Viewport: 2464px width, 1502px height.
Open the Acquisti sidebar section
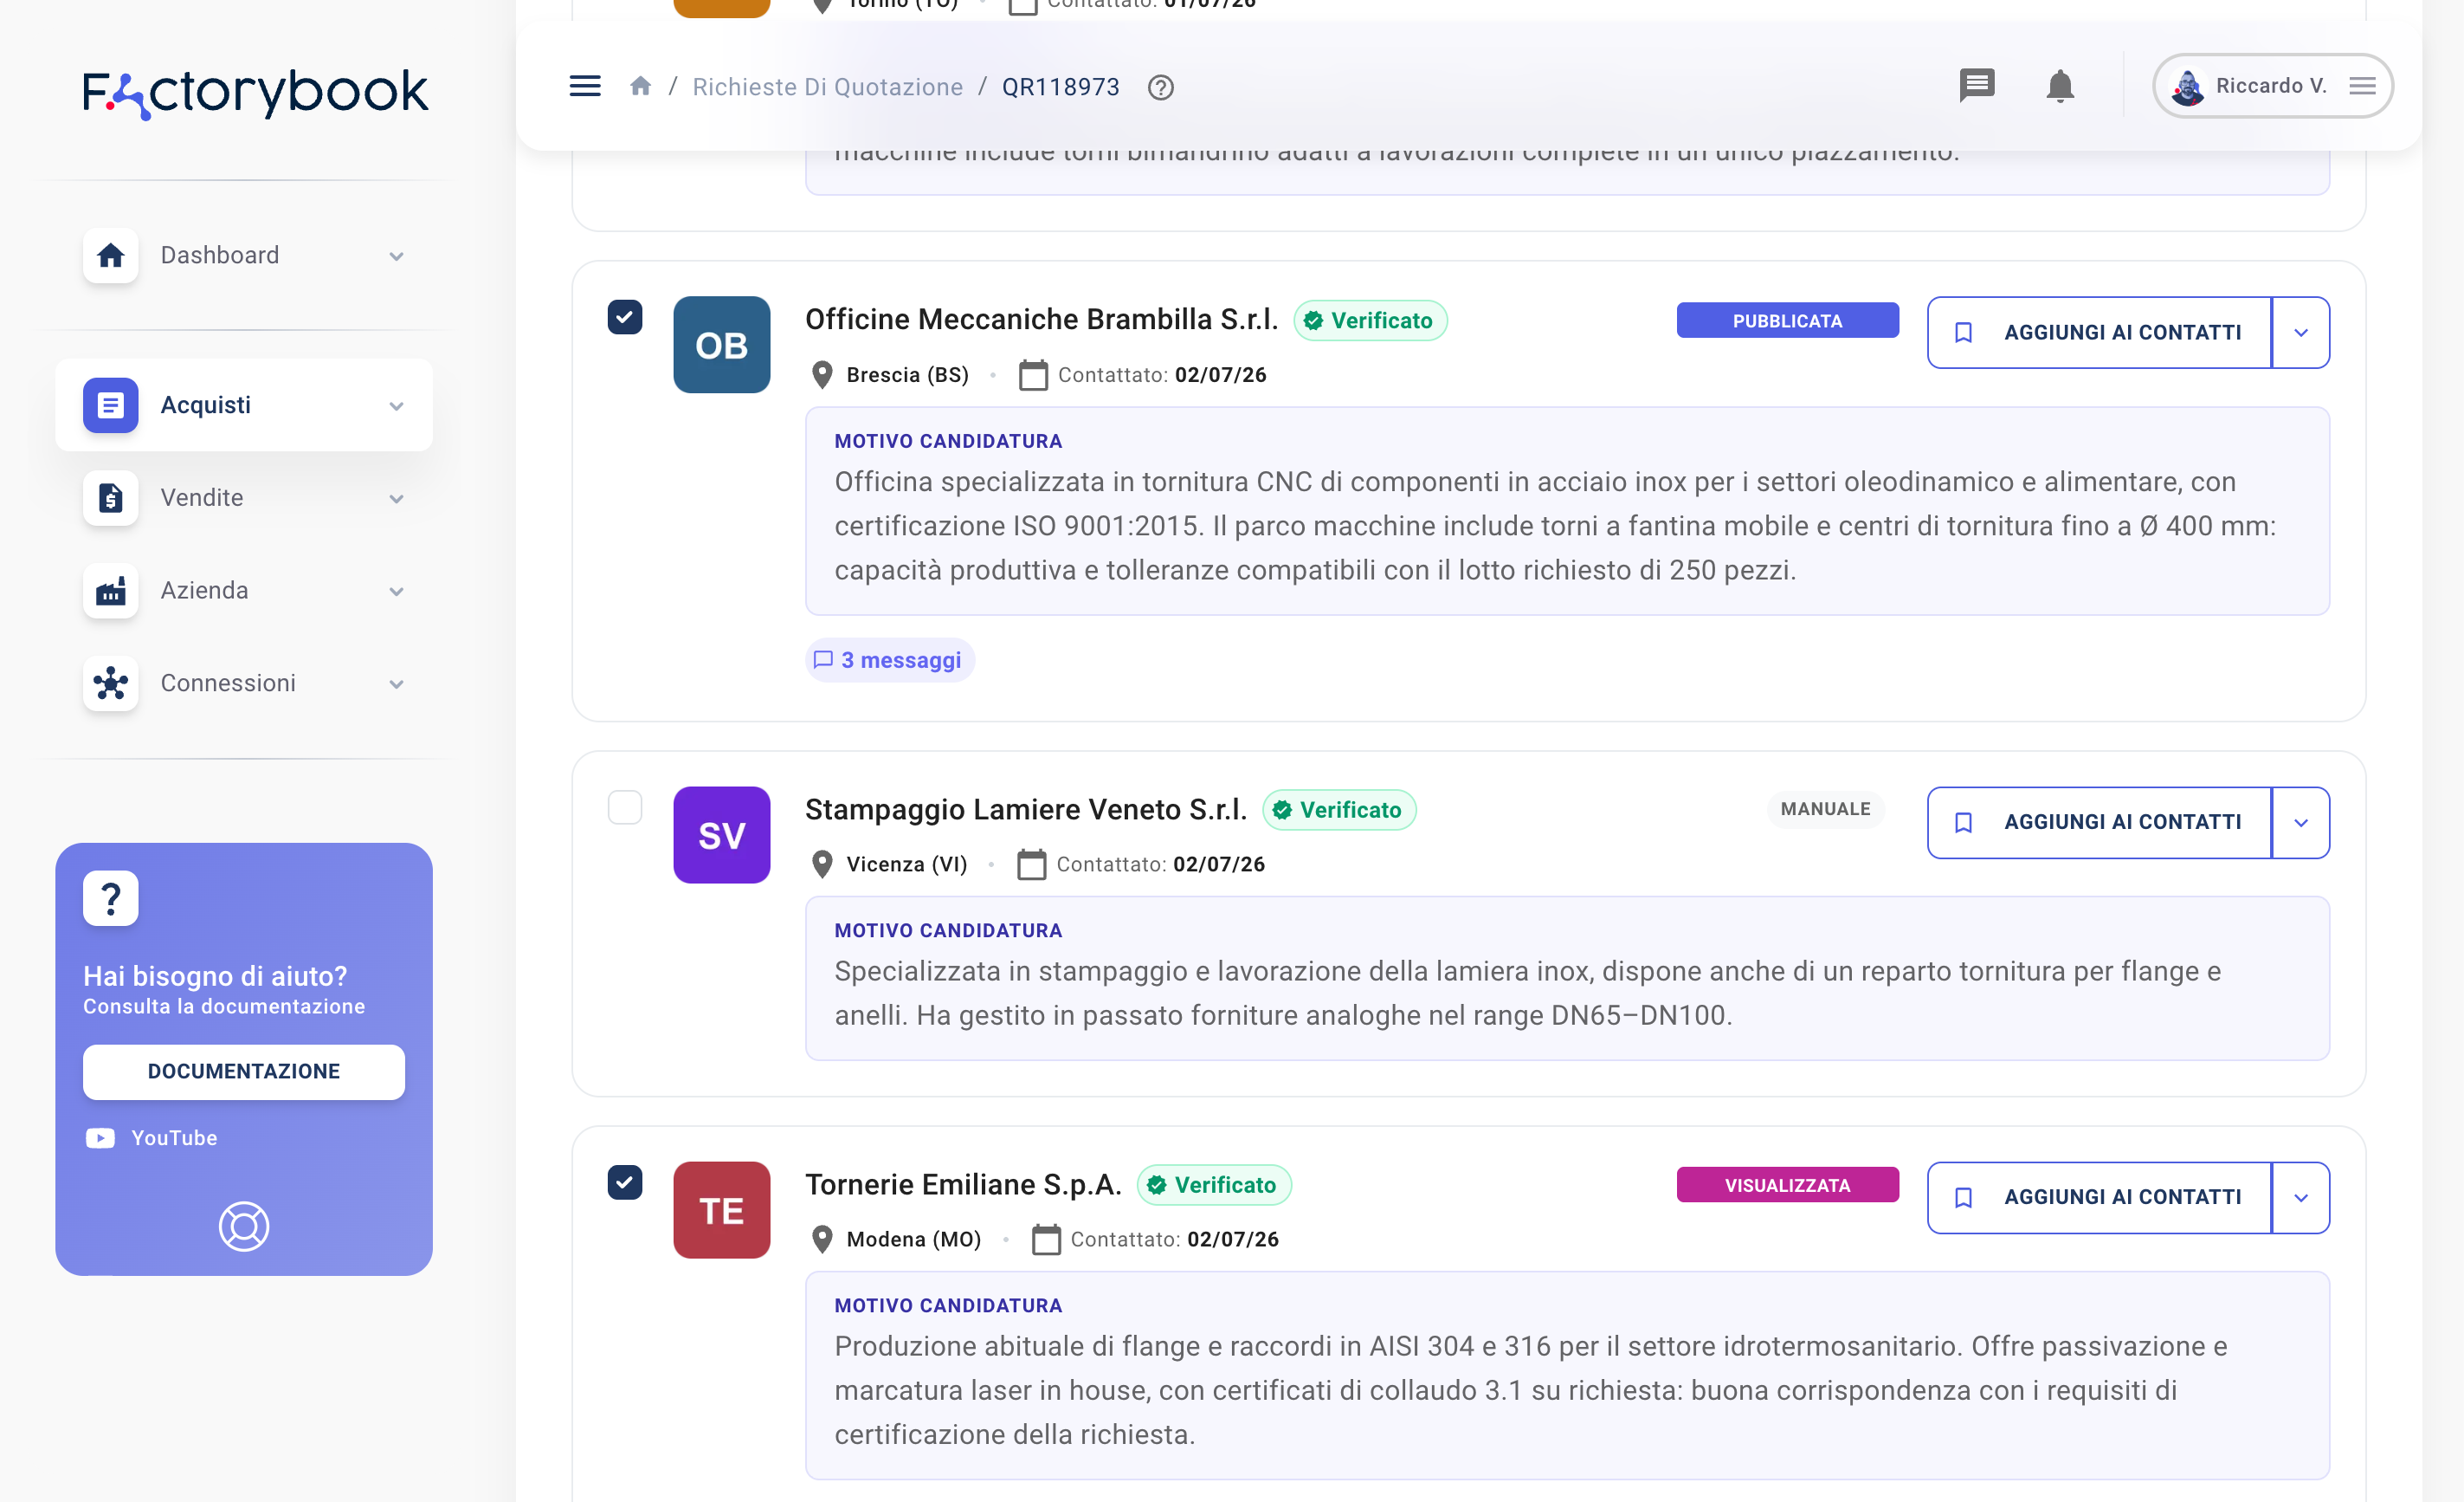[244, 405]
